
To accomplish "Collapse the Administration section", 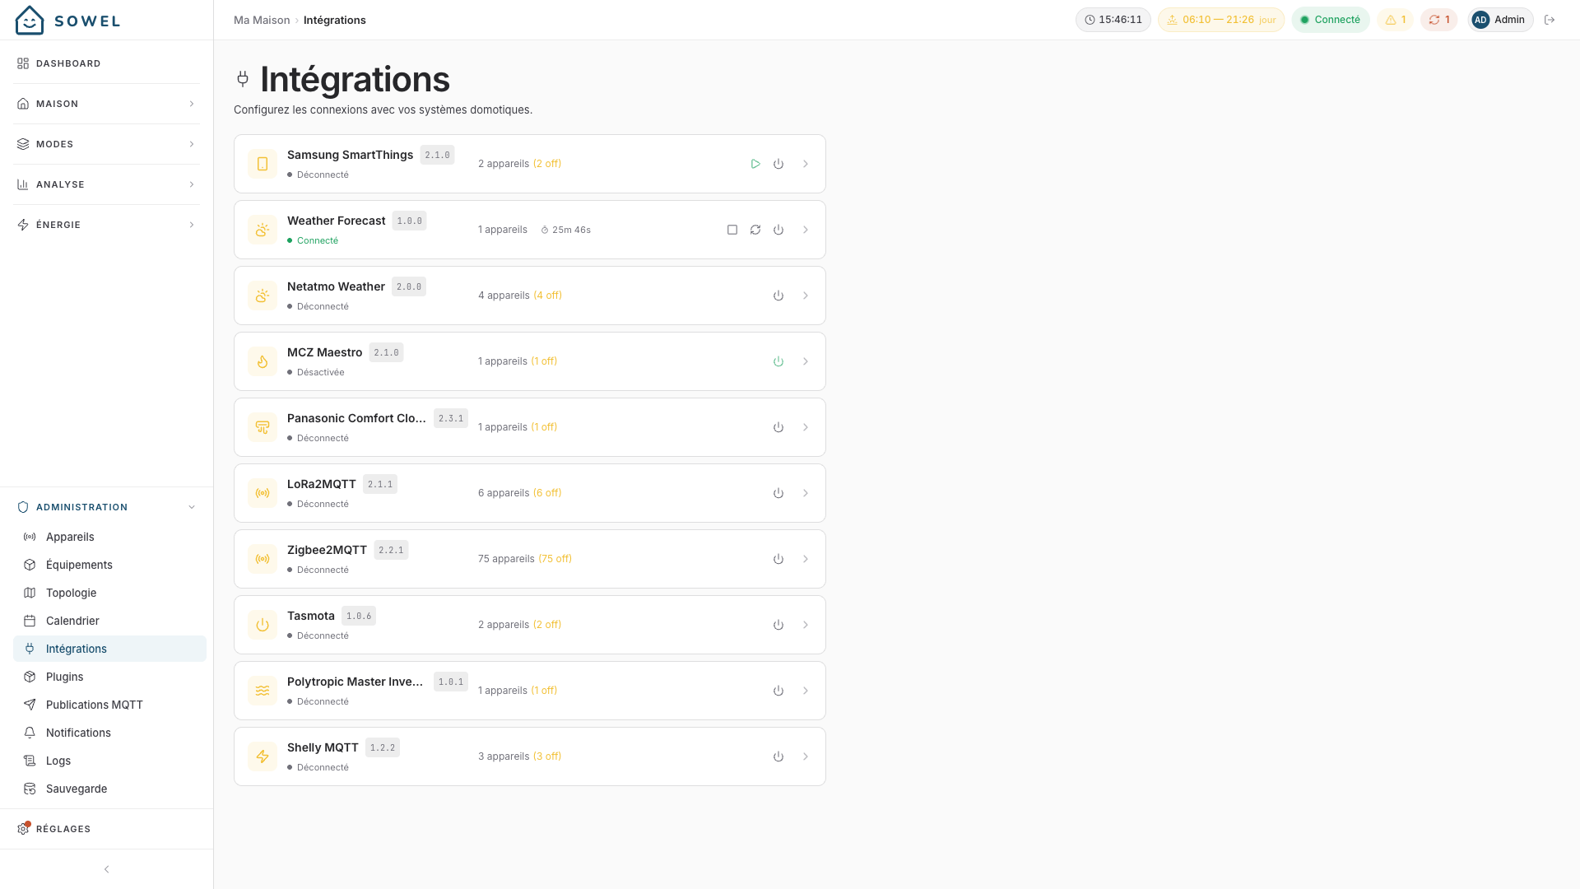I will click(x=107, y=507).
